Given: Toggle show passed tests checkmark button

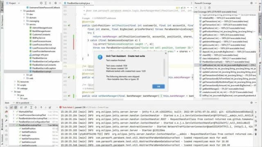Looking at the screenshot, I should (11, 107).
